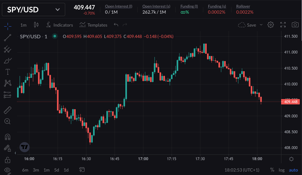Select the ruler measure tool
This screenshot has width=302, height=175.
pos(8,110)
